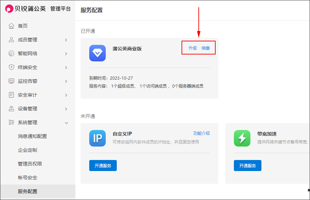Click the 服务内容 member details text
The width and height of the screenshot is (310, 200).
click(x=146, y=86)
